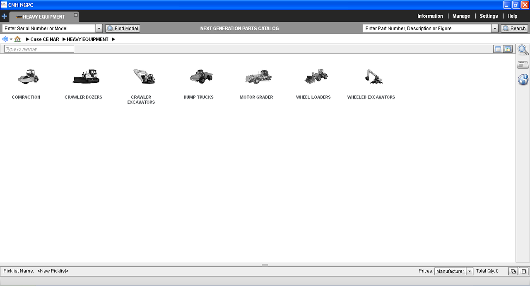Open the Dump Trucks category icon
530x286 pixels.
tap(201, 77)
